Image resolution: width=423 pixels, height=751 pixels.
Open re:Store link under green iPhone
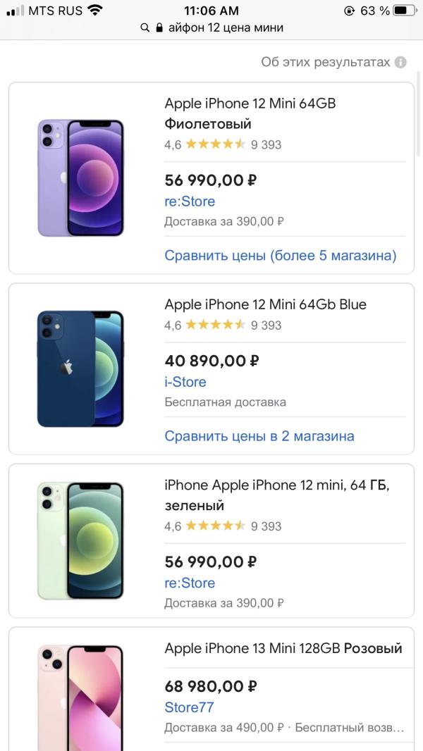click(190, 583)
